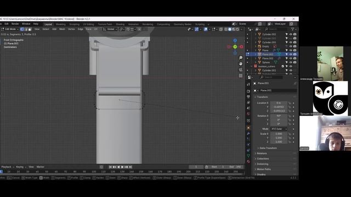Click the Scale X value field
The width and height of the screenshot is (351, 197).
tap(279, 134)
